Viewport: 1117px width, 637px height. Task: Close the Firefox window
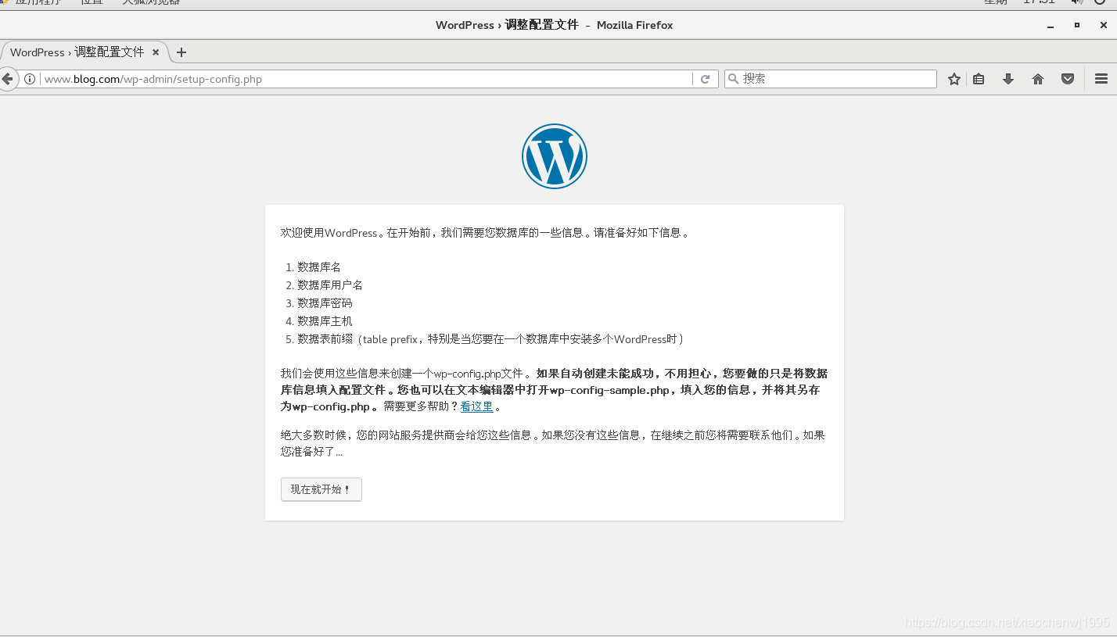tap(1104, 26)
